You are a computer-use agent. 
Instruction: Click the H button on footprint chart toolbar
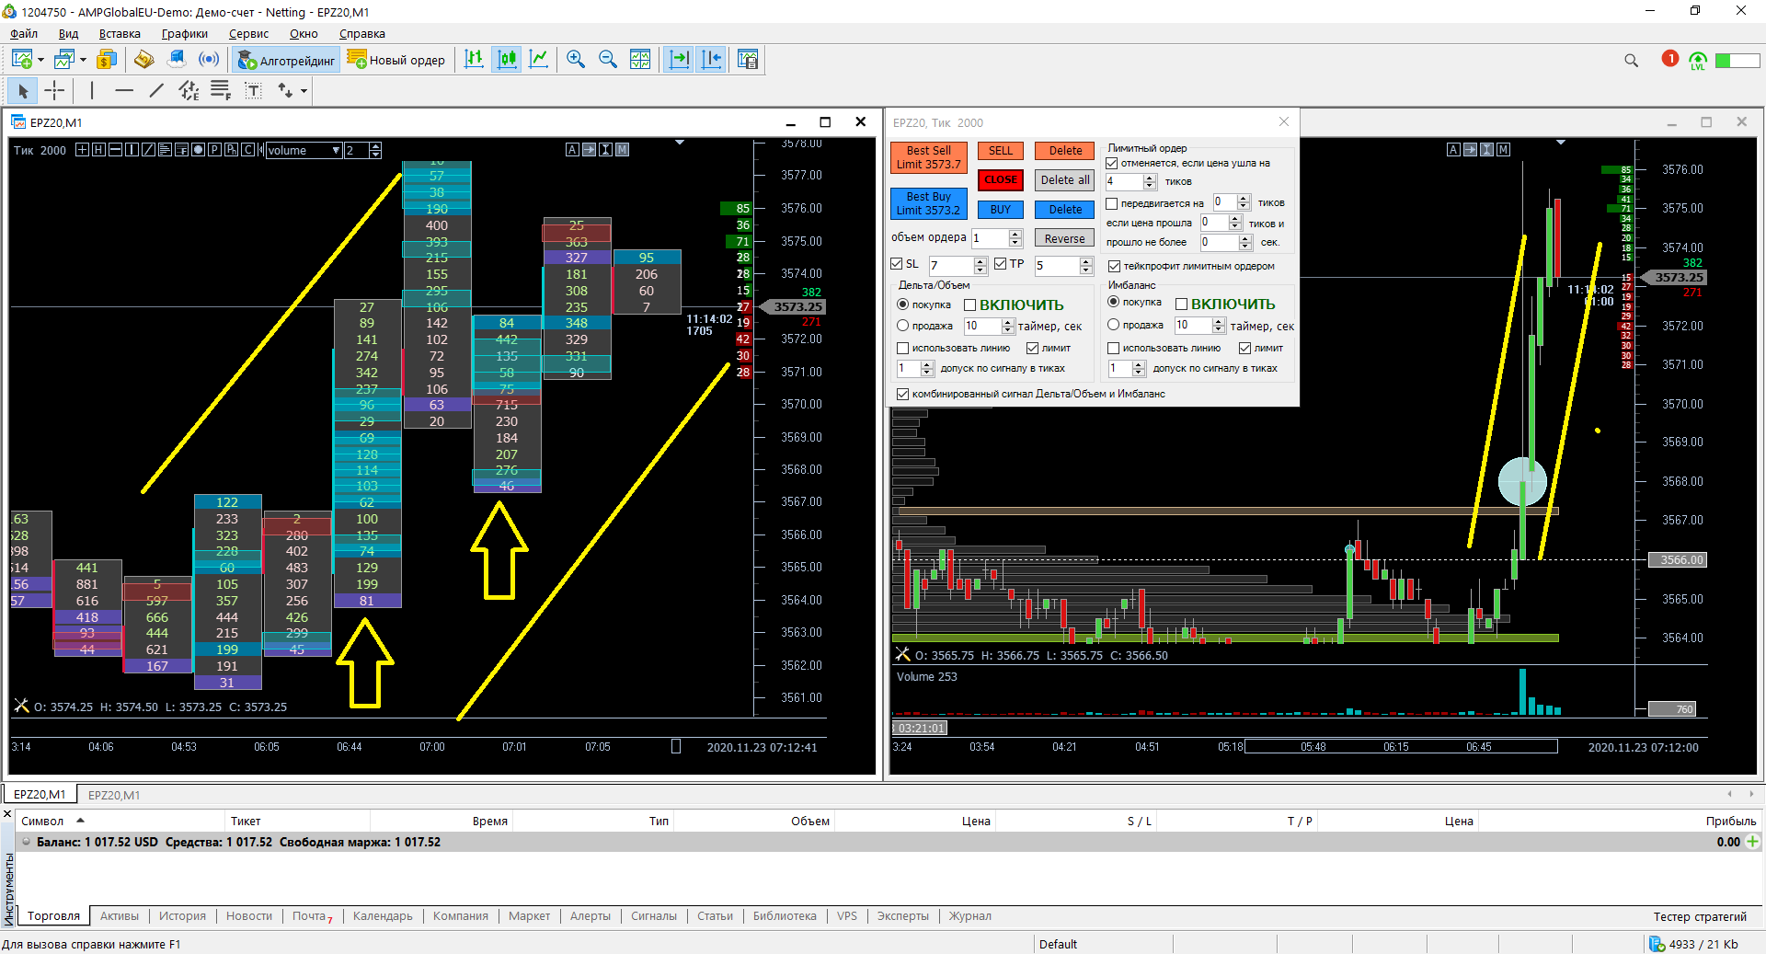(x=99, y=150)
